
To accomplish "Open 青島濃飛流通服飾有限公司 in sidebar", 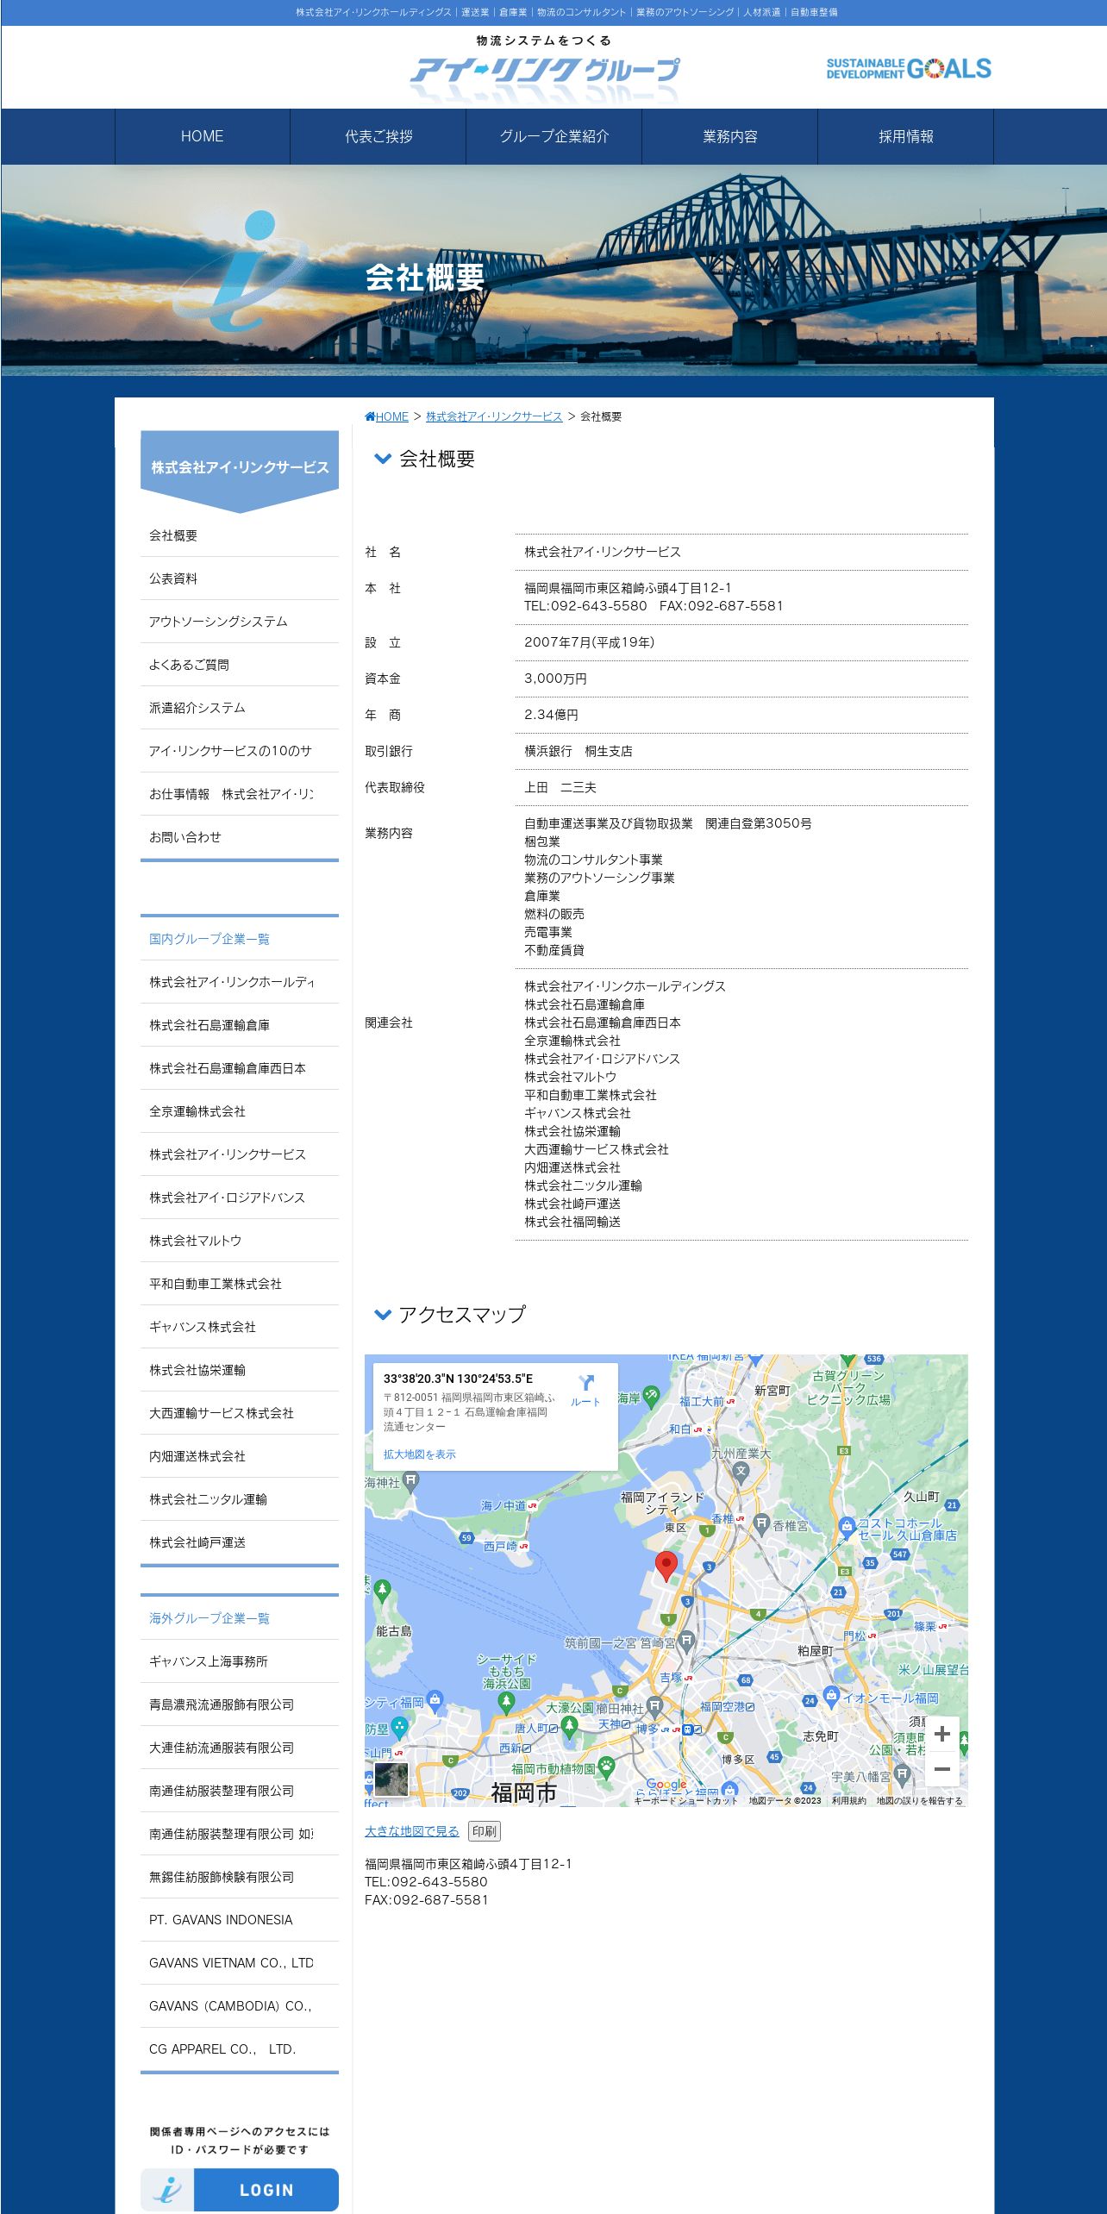I will pos(240,1704).
